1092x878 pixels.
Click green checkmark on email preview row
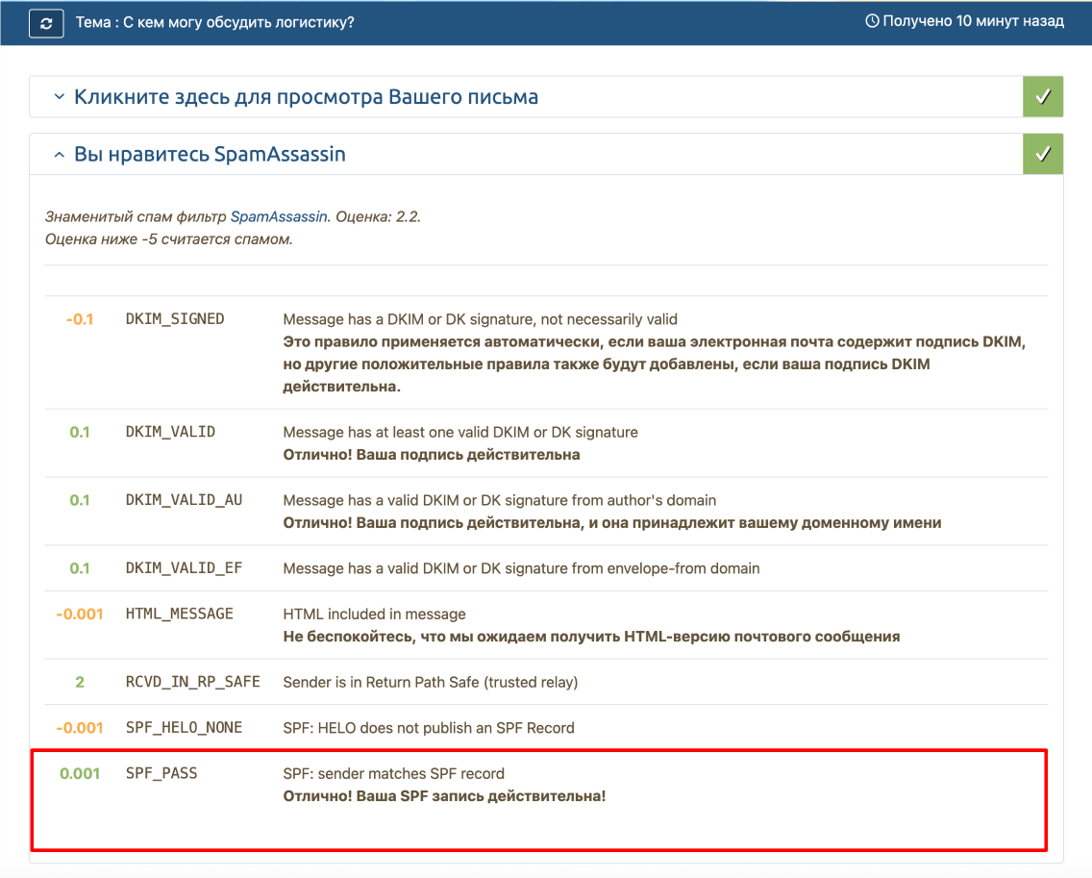pos(1043,97)
